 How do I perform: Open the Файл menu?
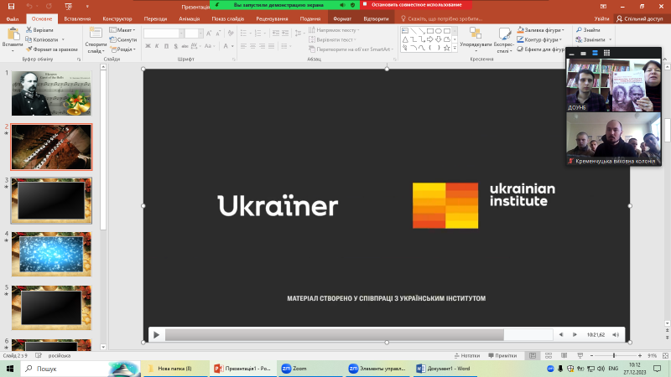(x=13, y=18)
